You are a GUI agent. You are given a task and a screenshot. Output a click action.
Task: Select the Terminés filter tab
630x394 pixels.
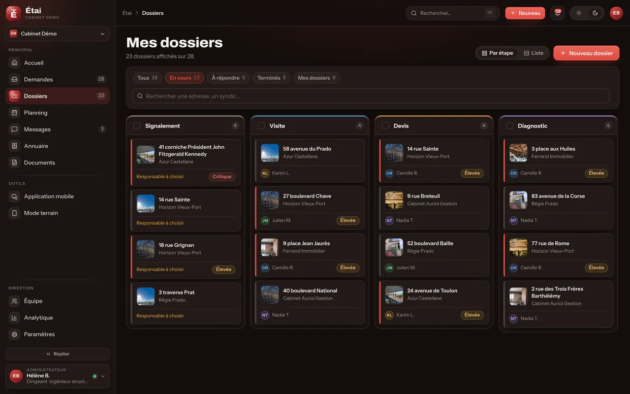[x=271, y=78]
